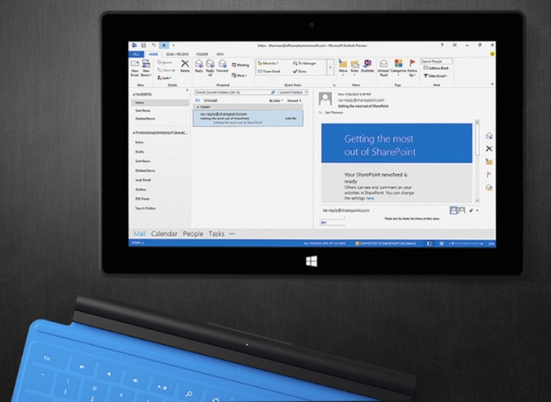Screen dimensions: 551x402
Task: Click the large Delete X in the ribbon
Action: [x=185, y=66]
